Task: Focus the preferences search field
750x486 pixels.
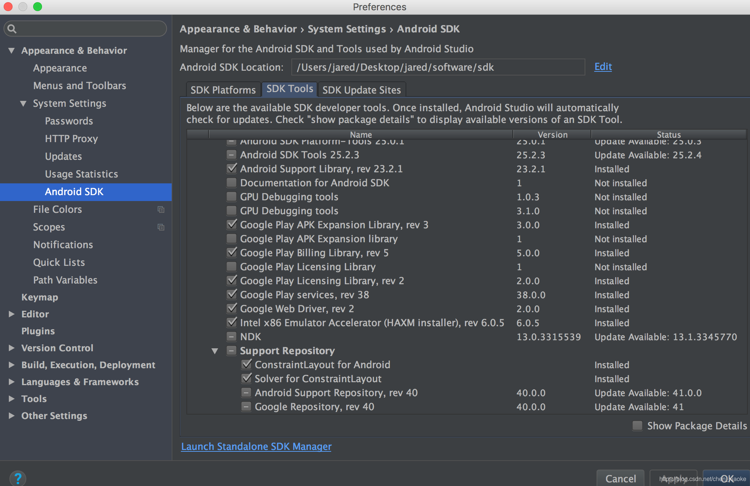Action: coord(85,29)
